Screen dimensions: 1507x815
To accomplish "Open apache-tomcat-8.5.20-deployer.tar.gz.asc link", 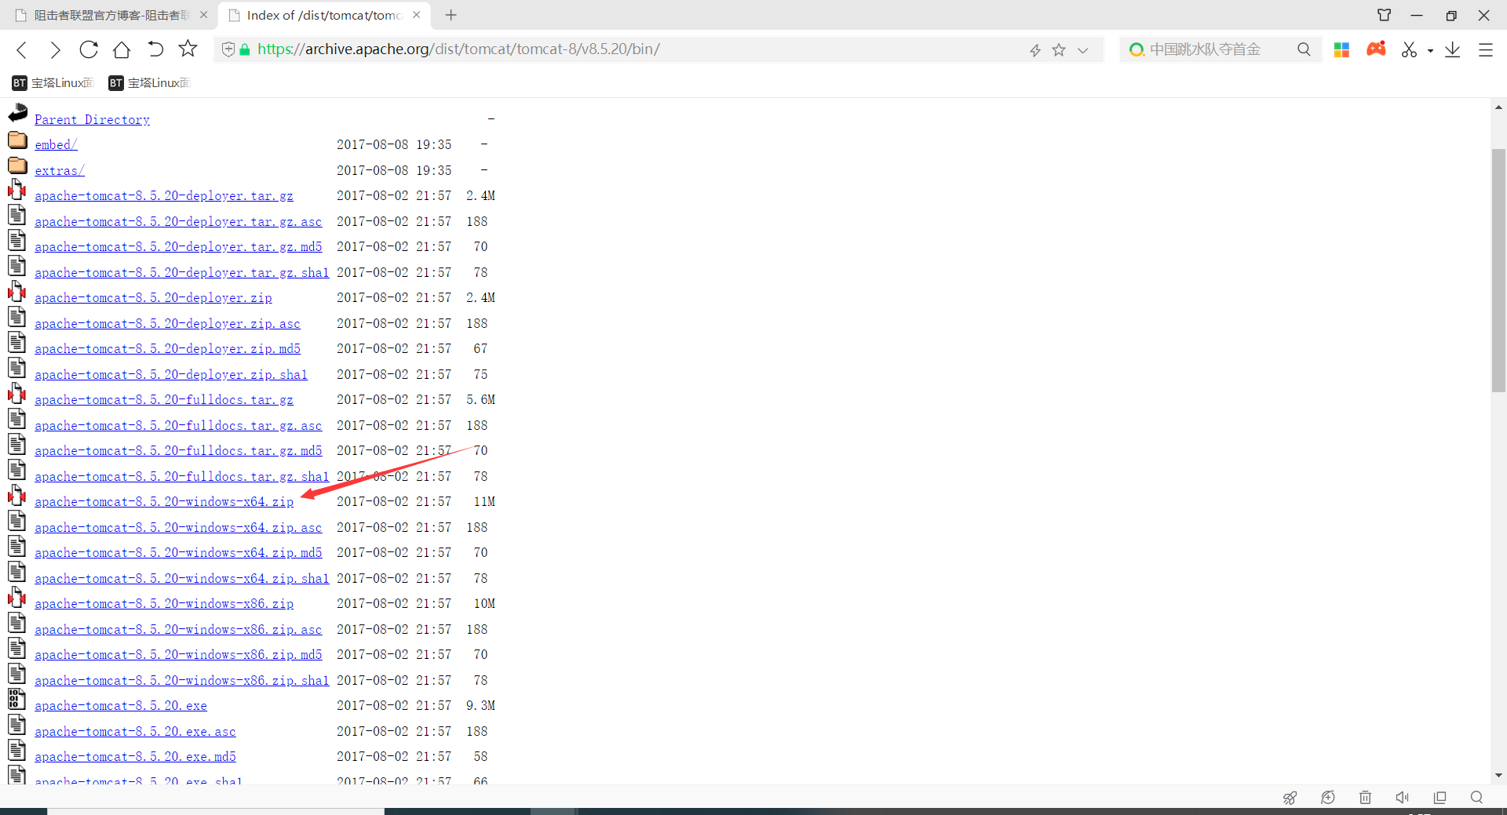I will coord(178,221).
